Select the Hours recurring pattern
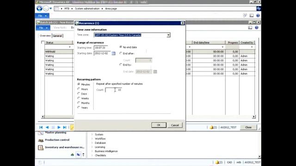296x166 pixels. pos(79,89)
